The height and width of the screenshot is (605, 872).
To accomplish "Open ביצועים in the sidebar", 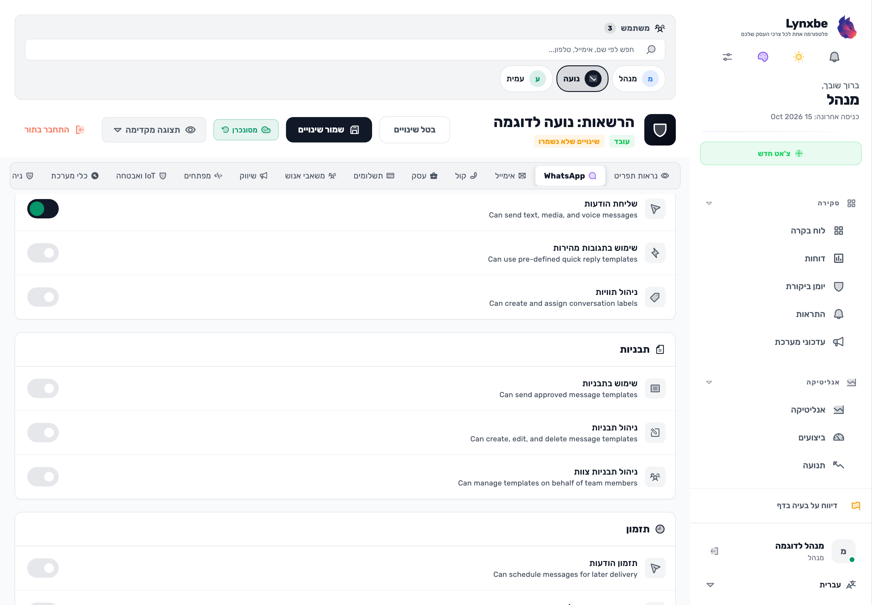I will pos(821,437).
